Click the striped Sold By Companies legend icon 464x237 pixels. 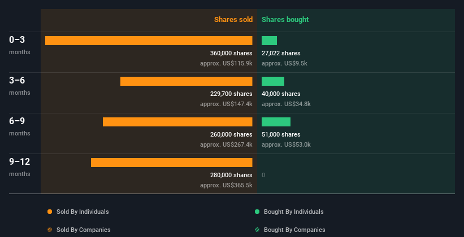coord(50,230)
